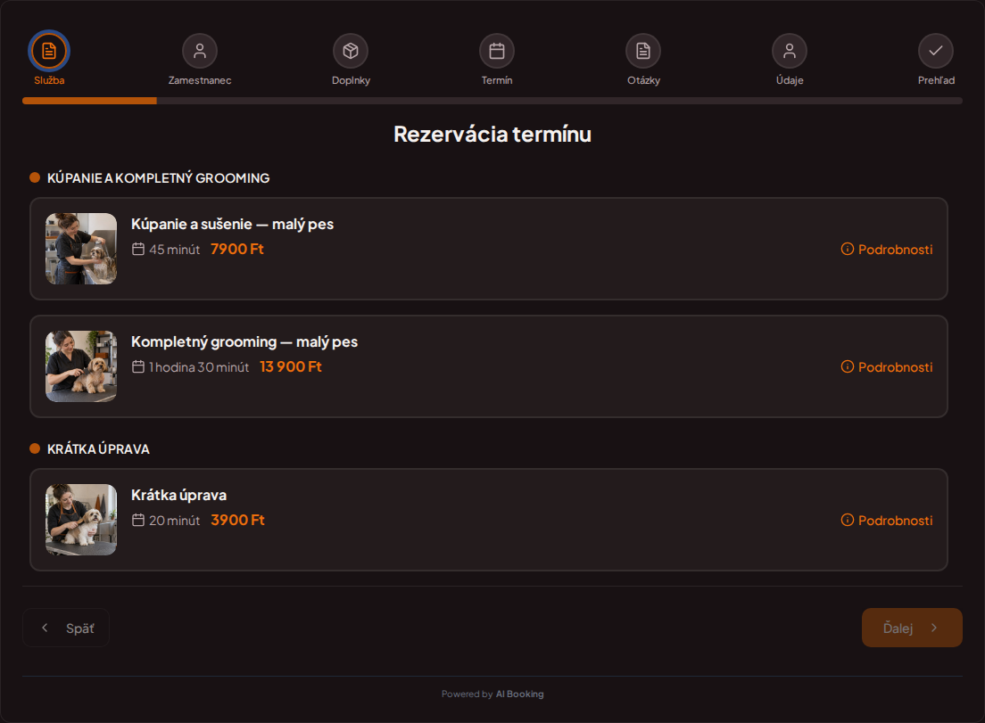985x723 pixels.
Task: Select the Kúpanie a sušenie — malý pes service card
Action: (x=489, y=249)
